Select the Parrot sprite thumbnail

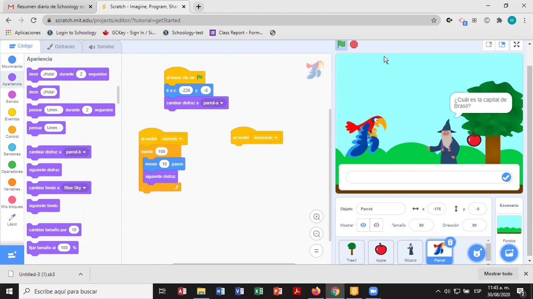[439, 252]
